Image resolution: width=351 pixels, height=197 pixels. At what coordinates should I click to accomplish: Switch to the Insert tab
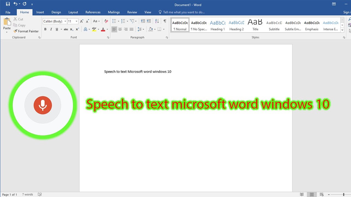click(40, 12)
